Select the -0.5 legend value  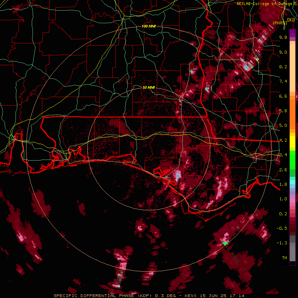[x=282, y=228]
